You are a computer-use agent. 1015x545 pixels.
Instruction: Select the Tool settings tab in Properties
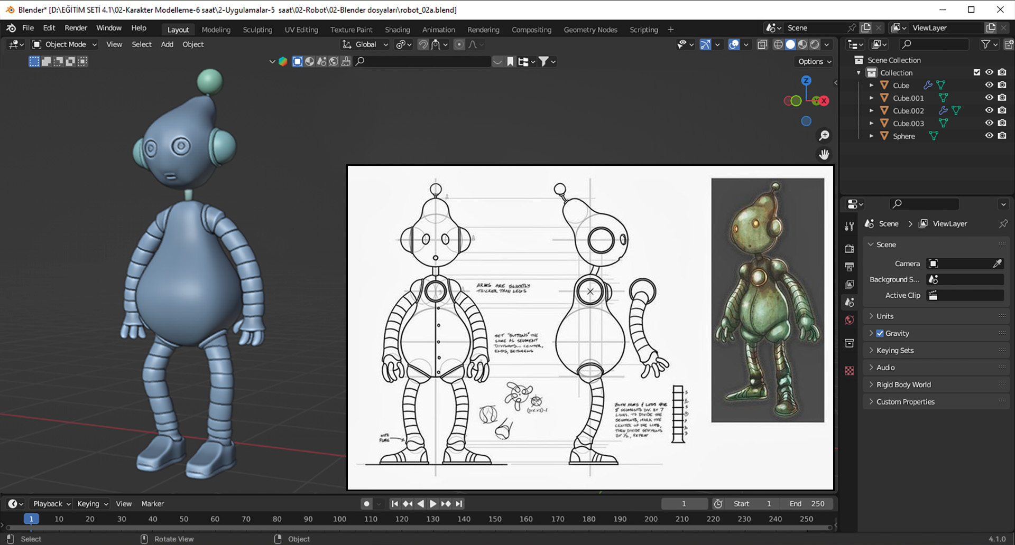click(850, 226)
